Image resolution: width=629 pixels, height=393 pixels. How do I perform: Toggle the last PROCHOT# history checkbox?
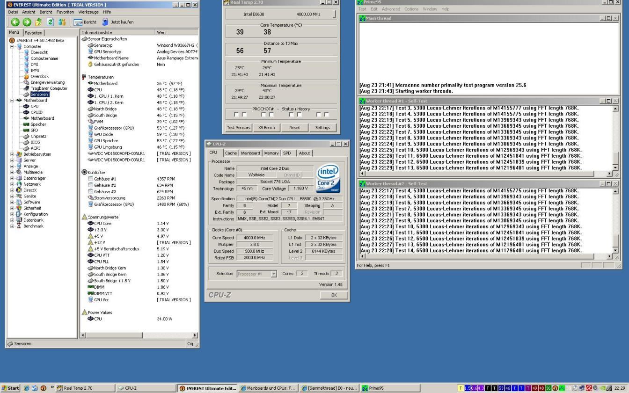coord(326,115)
